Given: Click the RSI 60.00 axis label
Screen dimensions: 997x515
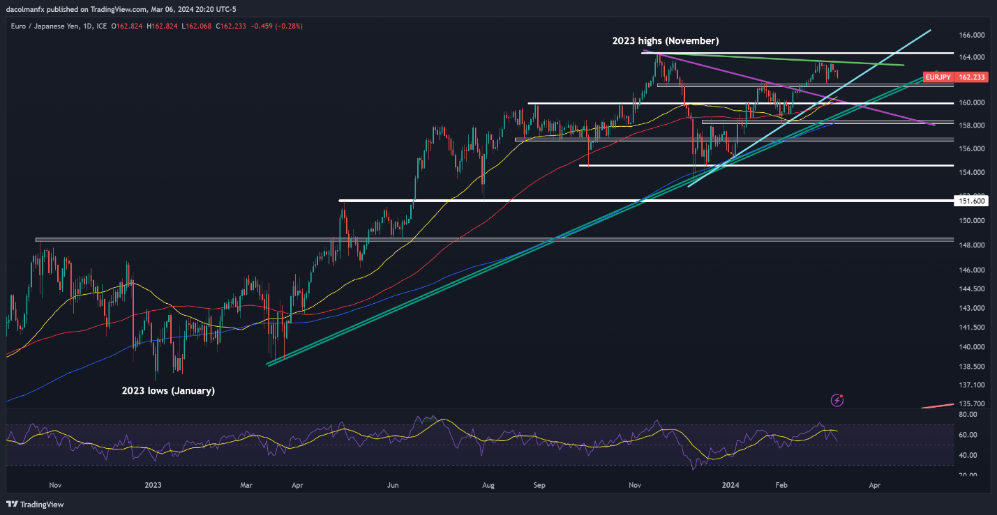Looking at the screenshot, I should tap(968, 435).
